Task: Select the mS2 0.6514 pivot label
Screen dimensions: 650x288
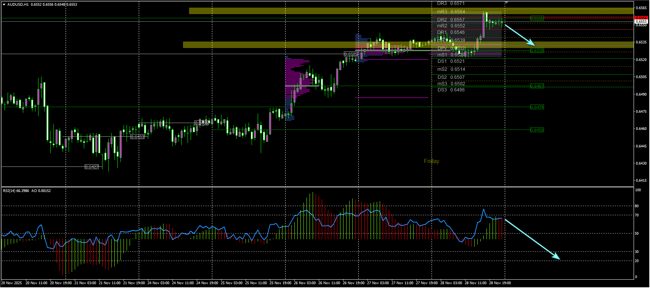Action: click(x=451, y=69)
